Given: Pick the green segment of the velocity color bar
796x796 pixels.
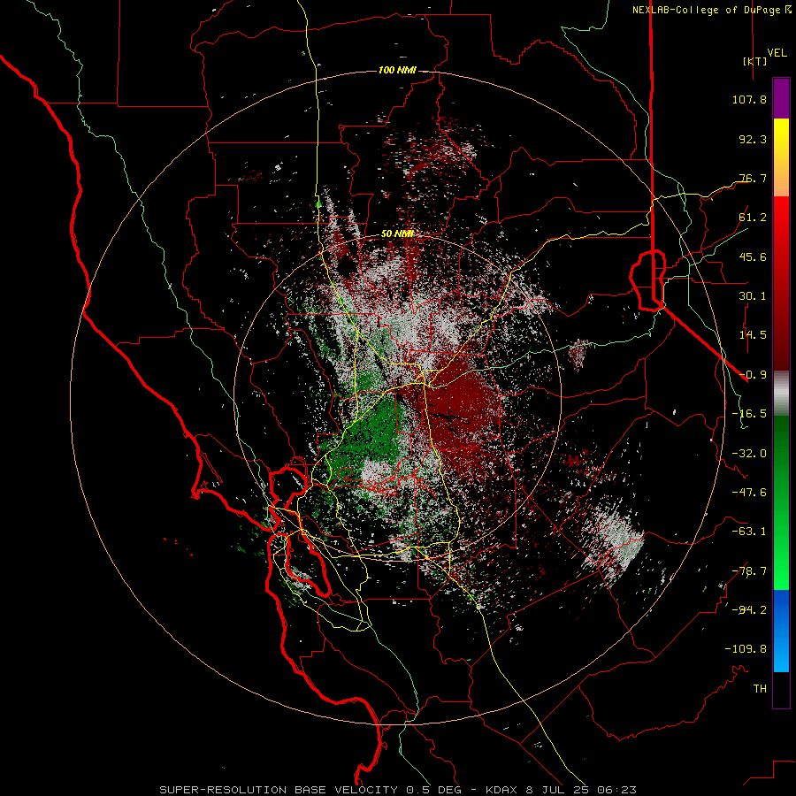Looking at the screenshot, I should [781, 502].
